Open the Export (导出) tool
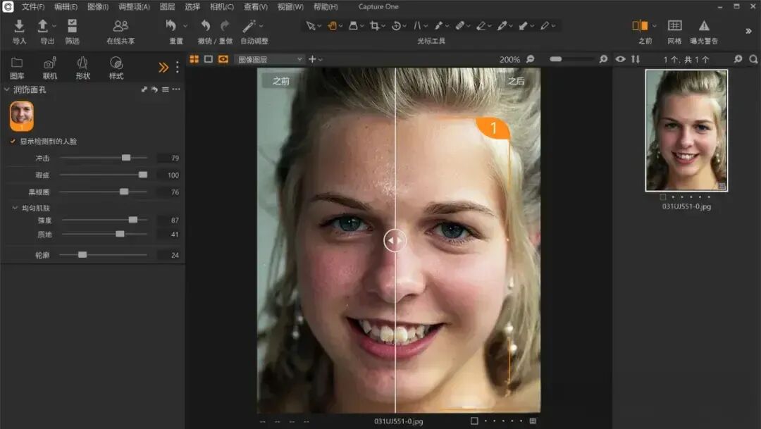This screenshot has width=761, height=429. 43,26
